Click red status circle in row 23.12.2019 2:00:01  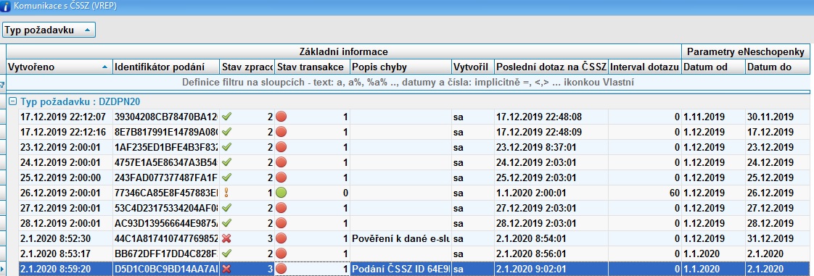[x=281, y=147]
